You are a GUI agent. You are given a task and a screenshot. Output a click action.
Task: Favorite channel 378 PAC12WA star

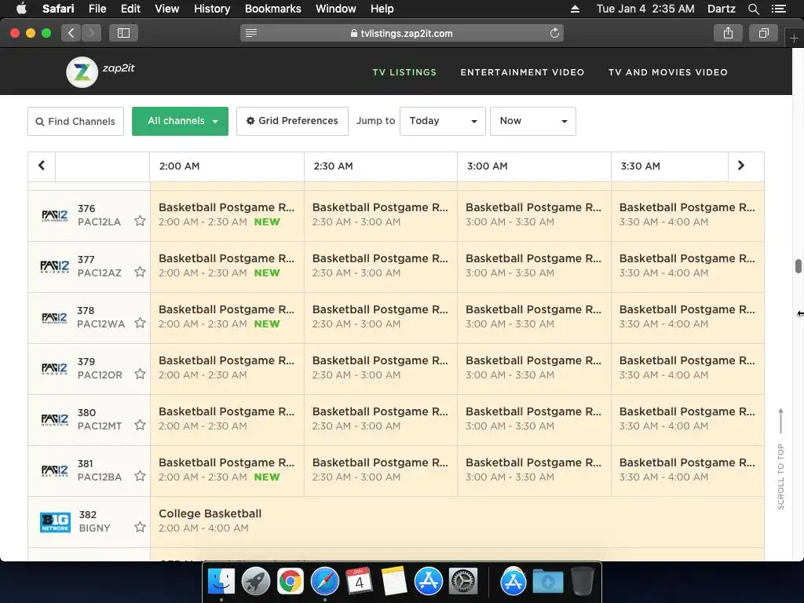coord(140,323)
